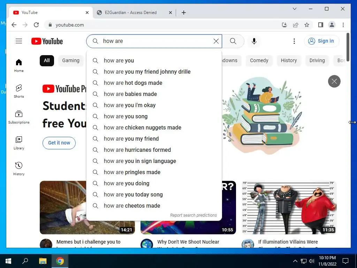357x268 pixels.
Task: Go to Home in sidebar
Action: (x=19, y=65)
